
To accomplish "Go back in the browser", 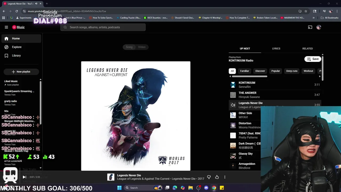I will [x=4, y=11].
